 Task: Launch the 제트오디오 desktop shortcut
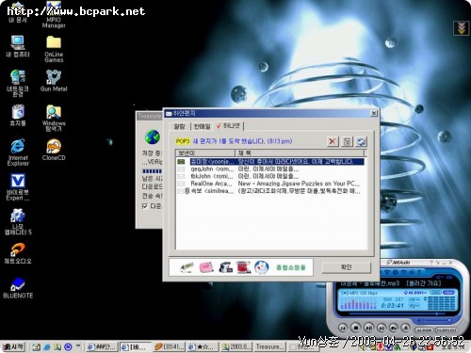click(18, 253)
